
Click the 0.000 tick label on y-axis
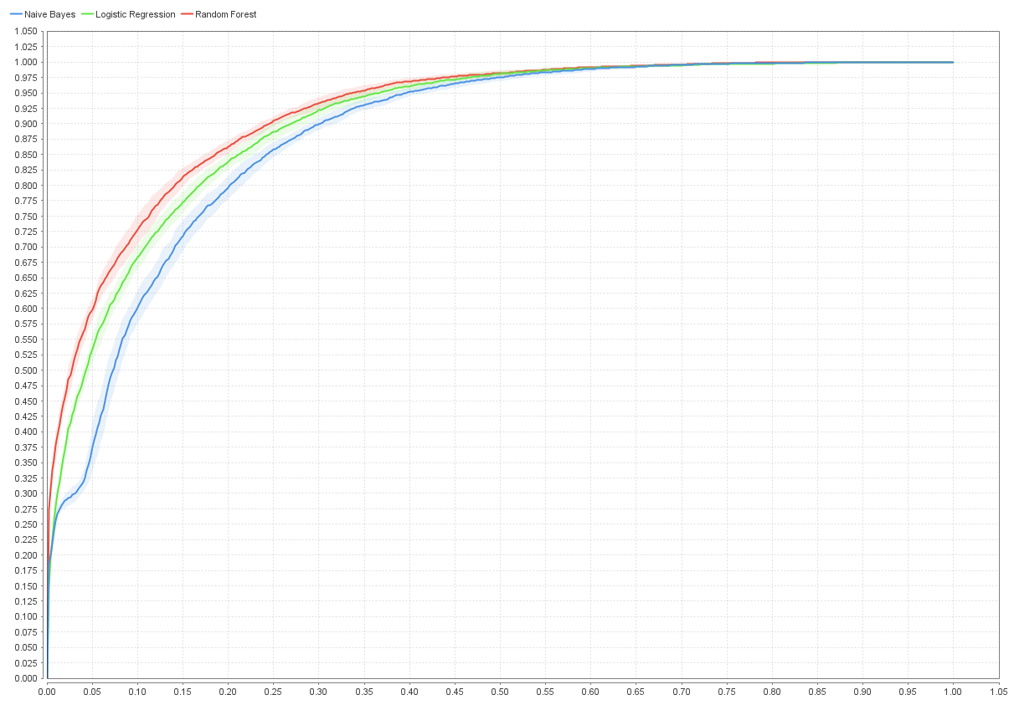pyautogui.click(x=25, y=678)
